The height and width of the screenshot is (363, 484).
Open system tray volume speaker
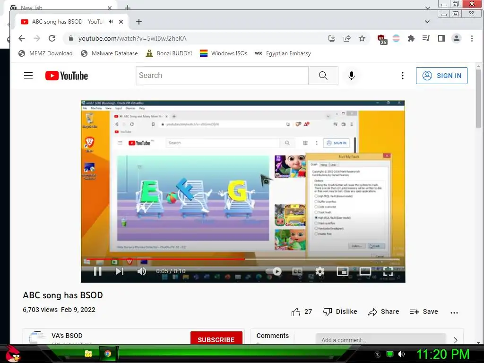[401, 354]
